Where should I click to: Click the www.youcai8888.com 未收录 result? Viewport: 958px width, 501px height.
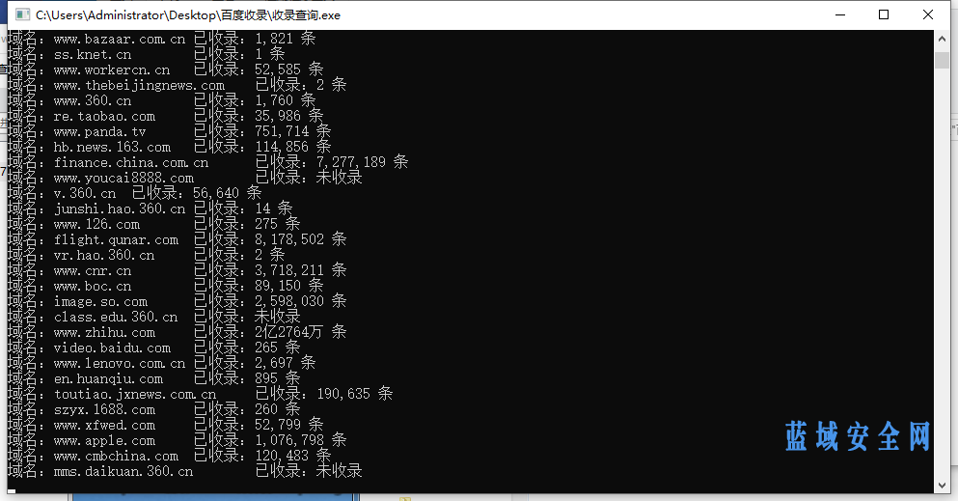point(339,178)
